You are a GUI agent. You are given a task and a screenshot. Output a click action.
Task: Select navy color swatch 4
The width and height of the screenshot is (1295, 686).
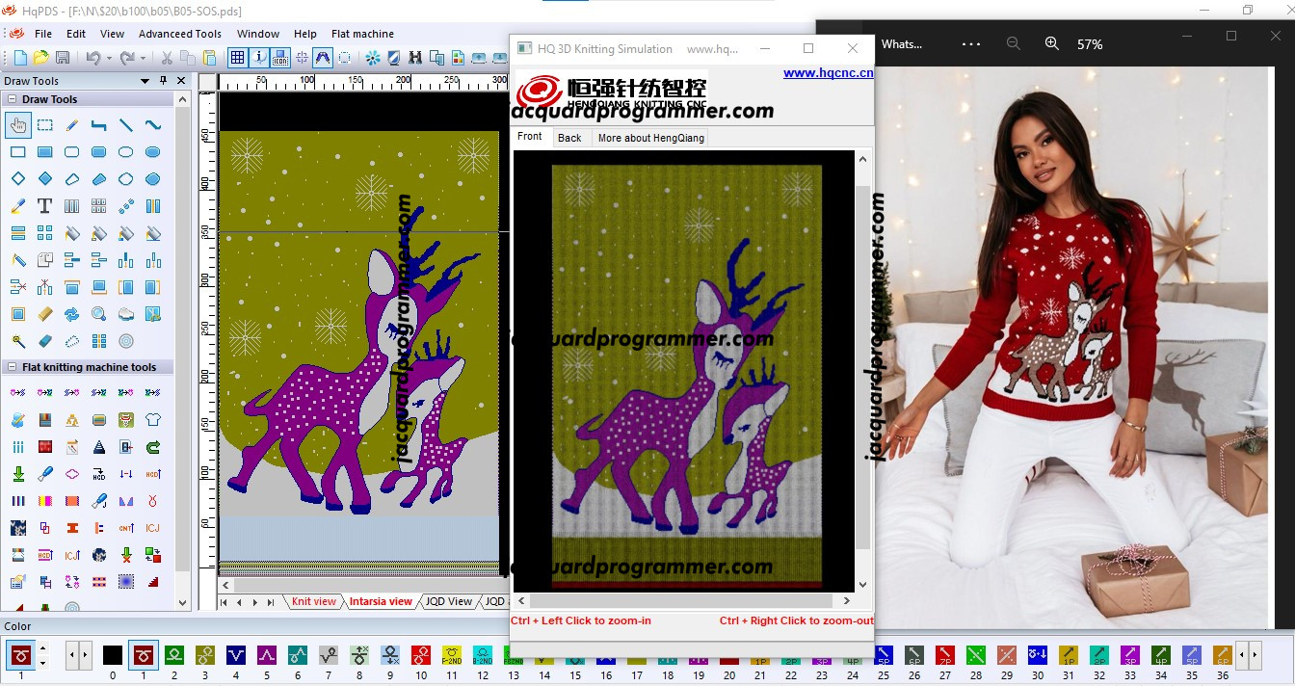pyautogui.click(x=236, y=656)
